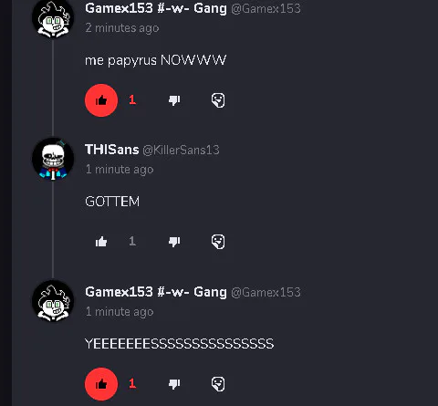Open THISans profile avatar
This screenshot has height=406, width=438.
click(x=53, y=159)
